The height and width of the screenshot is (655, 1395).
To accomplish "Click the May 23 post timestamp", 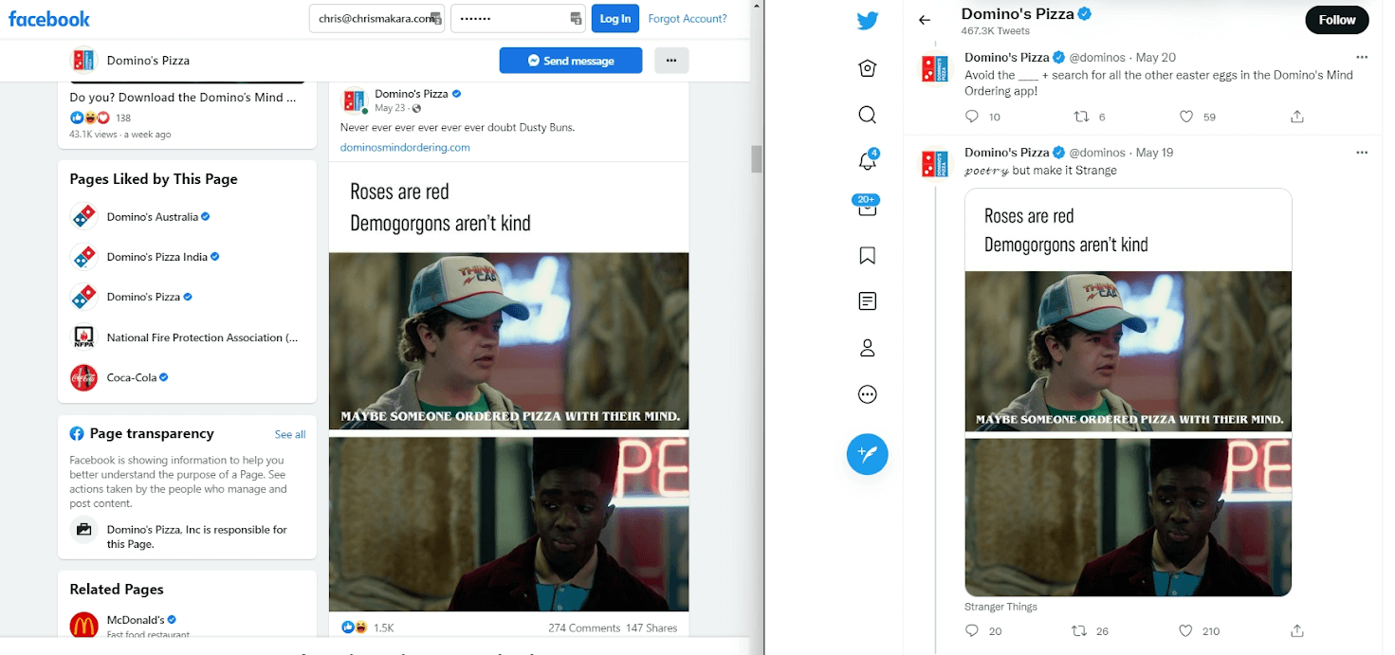I will [x=391, y=108].
